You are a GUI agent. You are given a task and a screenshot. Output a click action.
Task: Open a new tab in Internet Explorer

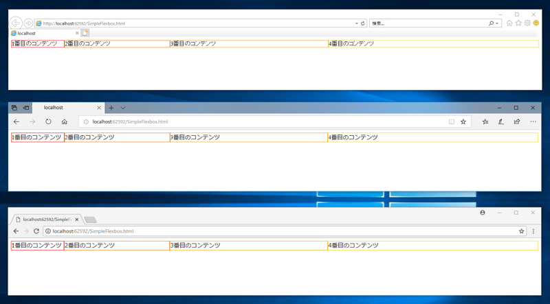[x=85, y=33]
